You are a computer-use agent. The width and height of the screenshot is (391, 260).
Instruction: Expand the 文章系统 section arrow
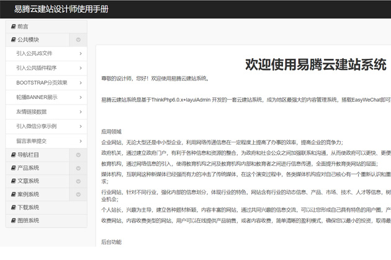coord(78,181)
